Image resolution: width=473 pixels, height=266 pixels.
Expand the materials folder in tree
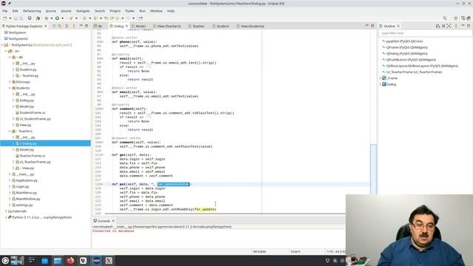coord(6,211)
